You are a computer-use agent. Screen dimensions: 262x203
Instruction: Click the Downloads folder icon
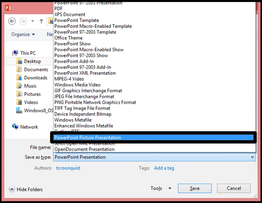pyautogui.click(x=19, y=78)
